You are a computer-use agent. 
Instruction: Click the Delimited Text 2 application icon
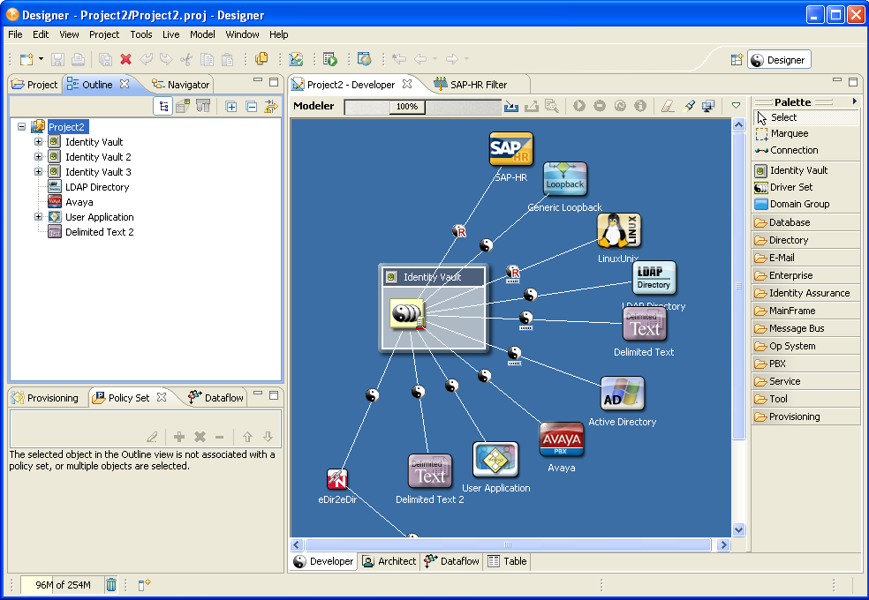[x=430, y=471]
